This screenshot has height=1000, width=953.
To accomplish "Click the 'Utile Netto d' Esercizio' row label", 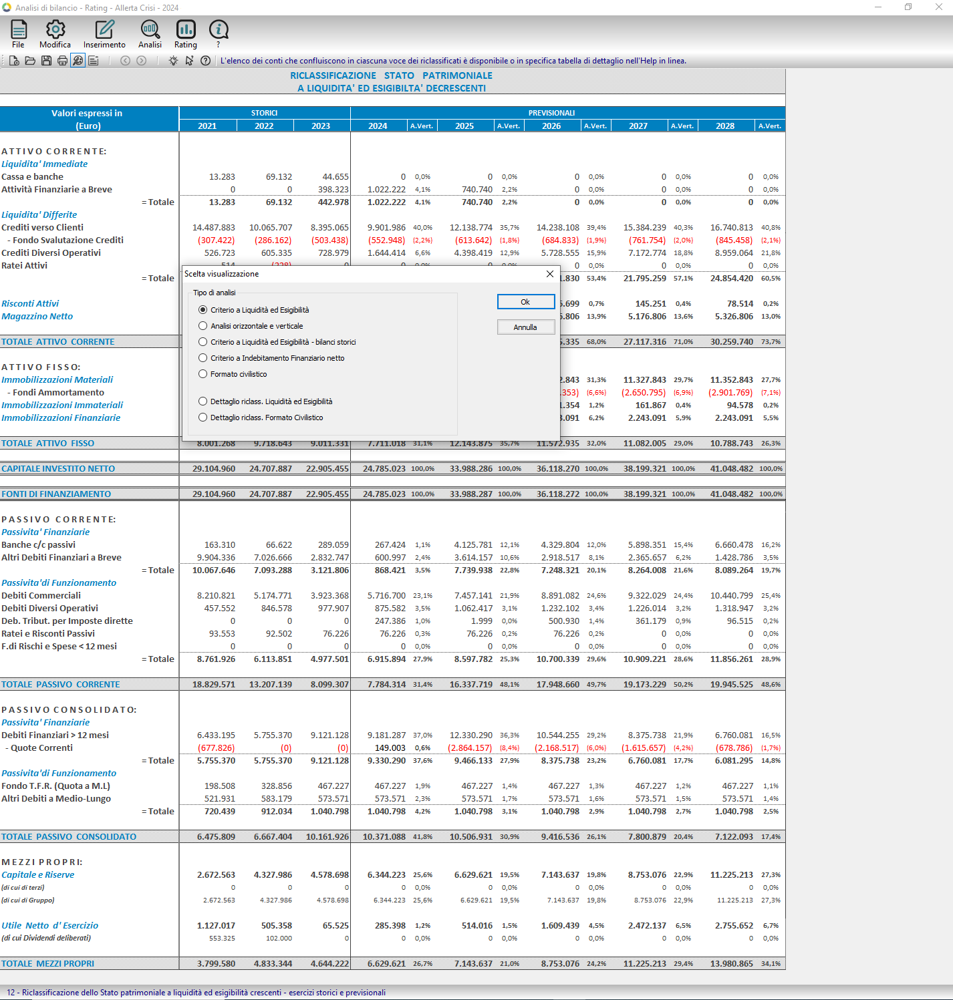I will pos(50,926).
